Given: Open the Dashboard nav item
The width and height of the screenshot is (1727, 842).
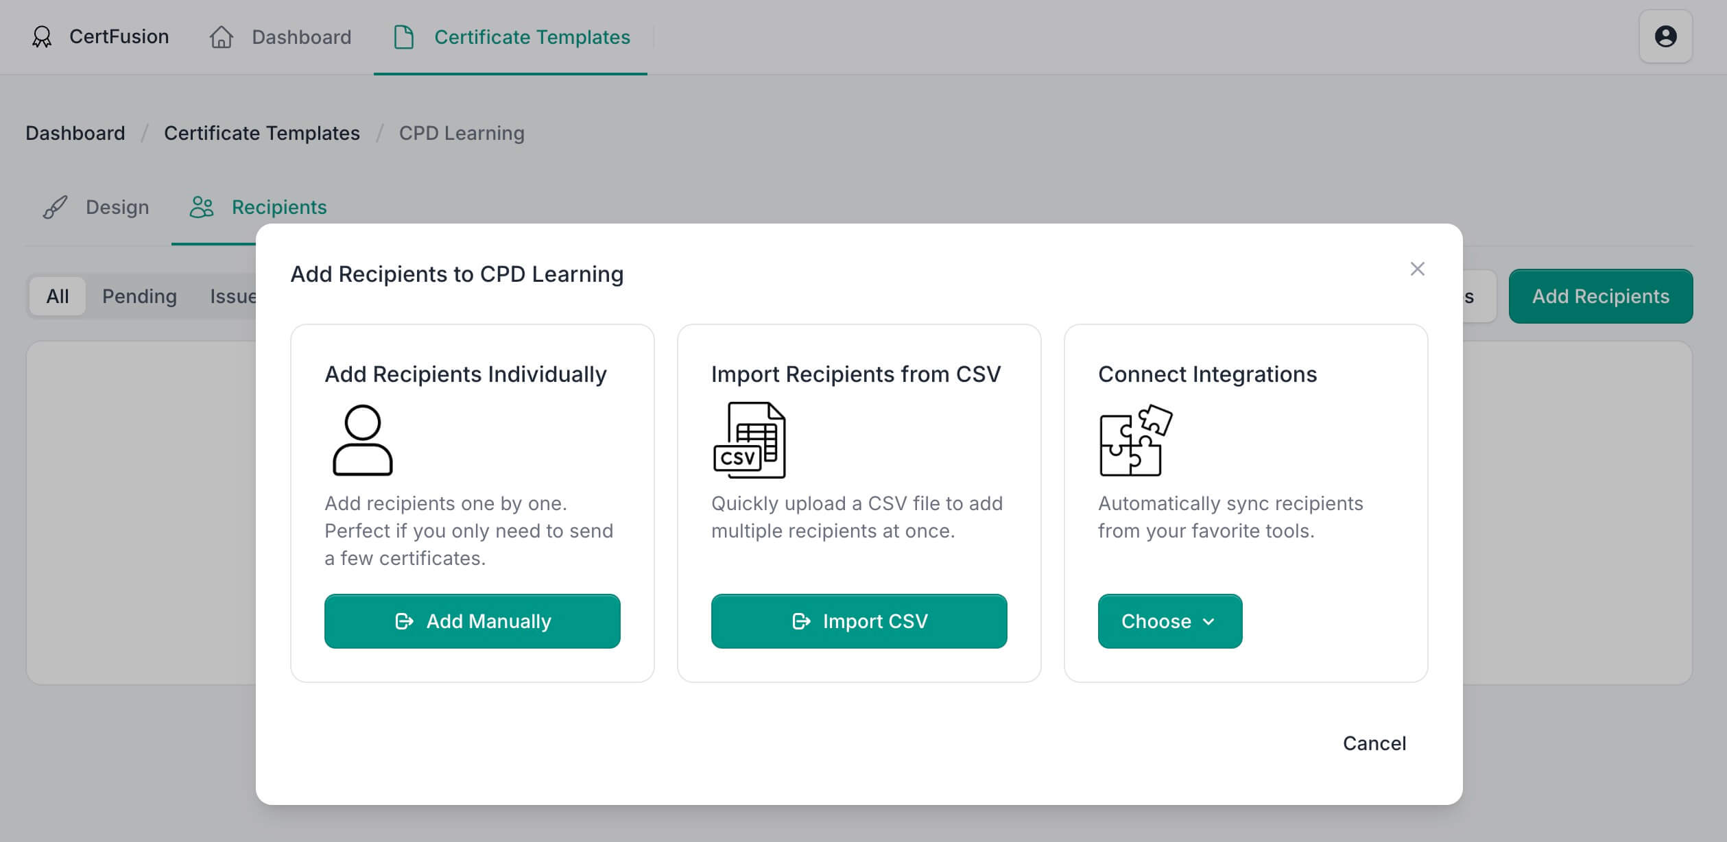Looking at the screenshot, I should [301, 37].
